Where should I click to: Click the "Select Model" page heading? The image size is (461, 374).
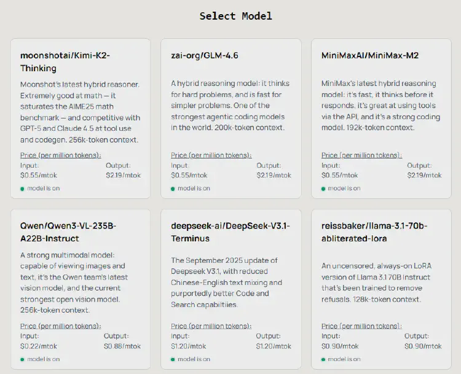[x=235, y=16]
